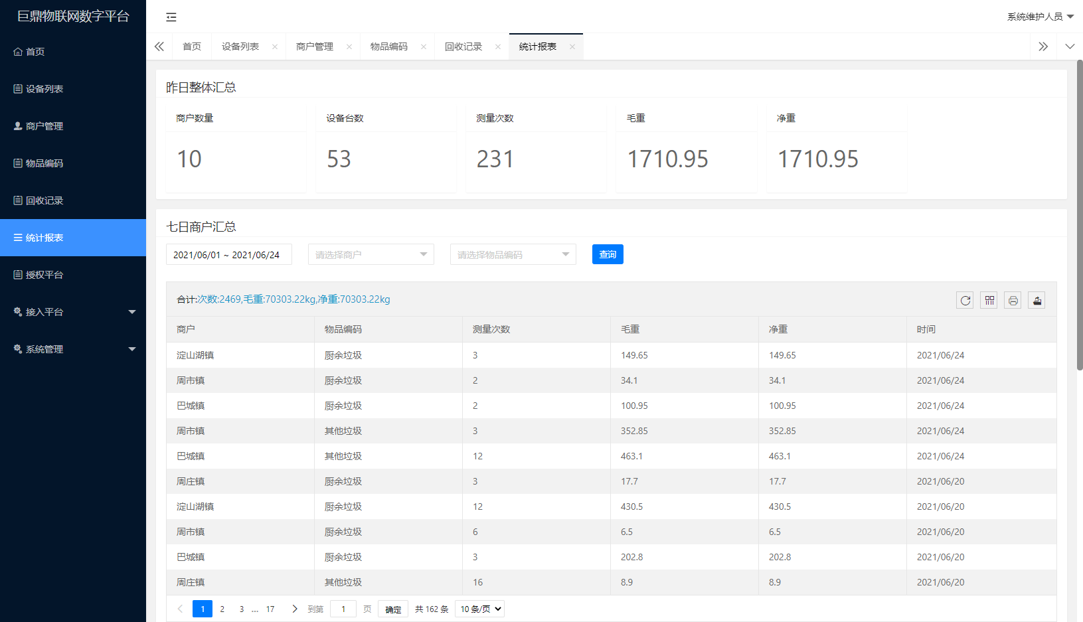Expand 系统管理 in the sidebar
1083x622 pixels.
[x=73, y=349]
